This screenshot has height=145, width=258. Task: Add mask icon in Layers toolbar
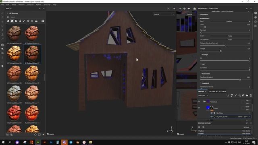click(x=232, y=95)
